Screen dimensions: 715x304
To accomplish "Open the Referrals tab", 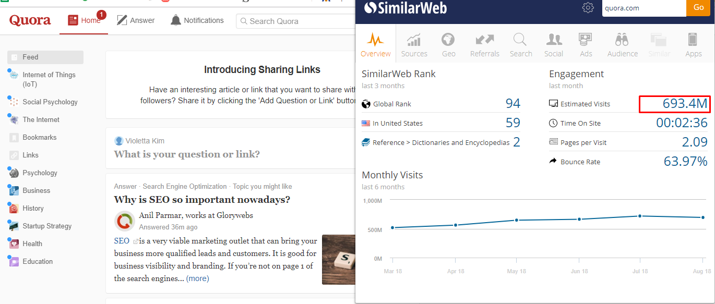I will tap(485, 45).
